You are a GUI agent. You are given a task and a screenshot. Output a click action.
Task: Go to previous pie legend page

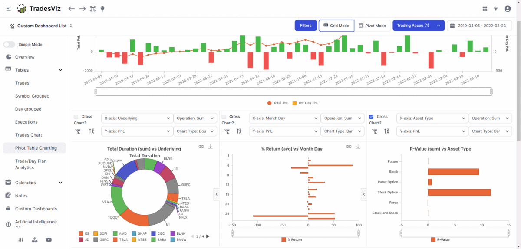pyautogui.click(x=192, y=236)
